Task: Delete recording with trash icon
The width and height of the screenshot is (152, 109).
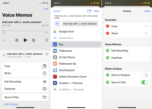Action: pyautogui.click(x=47, y=40)
